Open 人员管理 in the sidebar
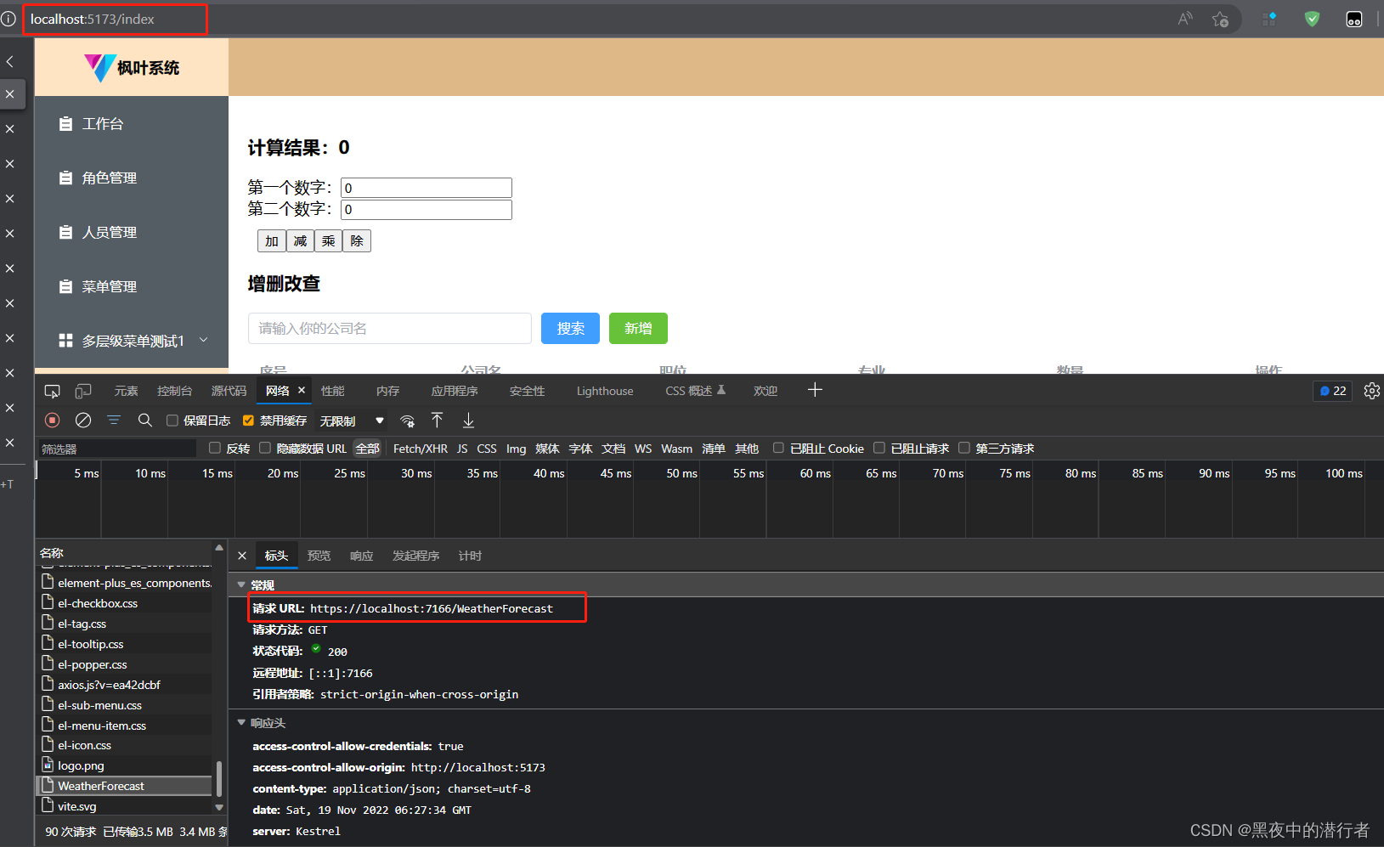 [x=132, y=233]
